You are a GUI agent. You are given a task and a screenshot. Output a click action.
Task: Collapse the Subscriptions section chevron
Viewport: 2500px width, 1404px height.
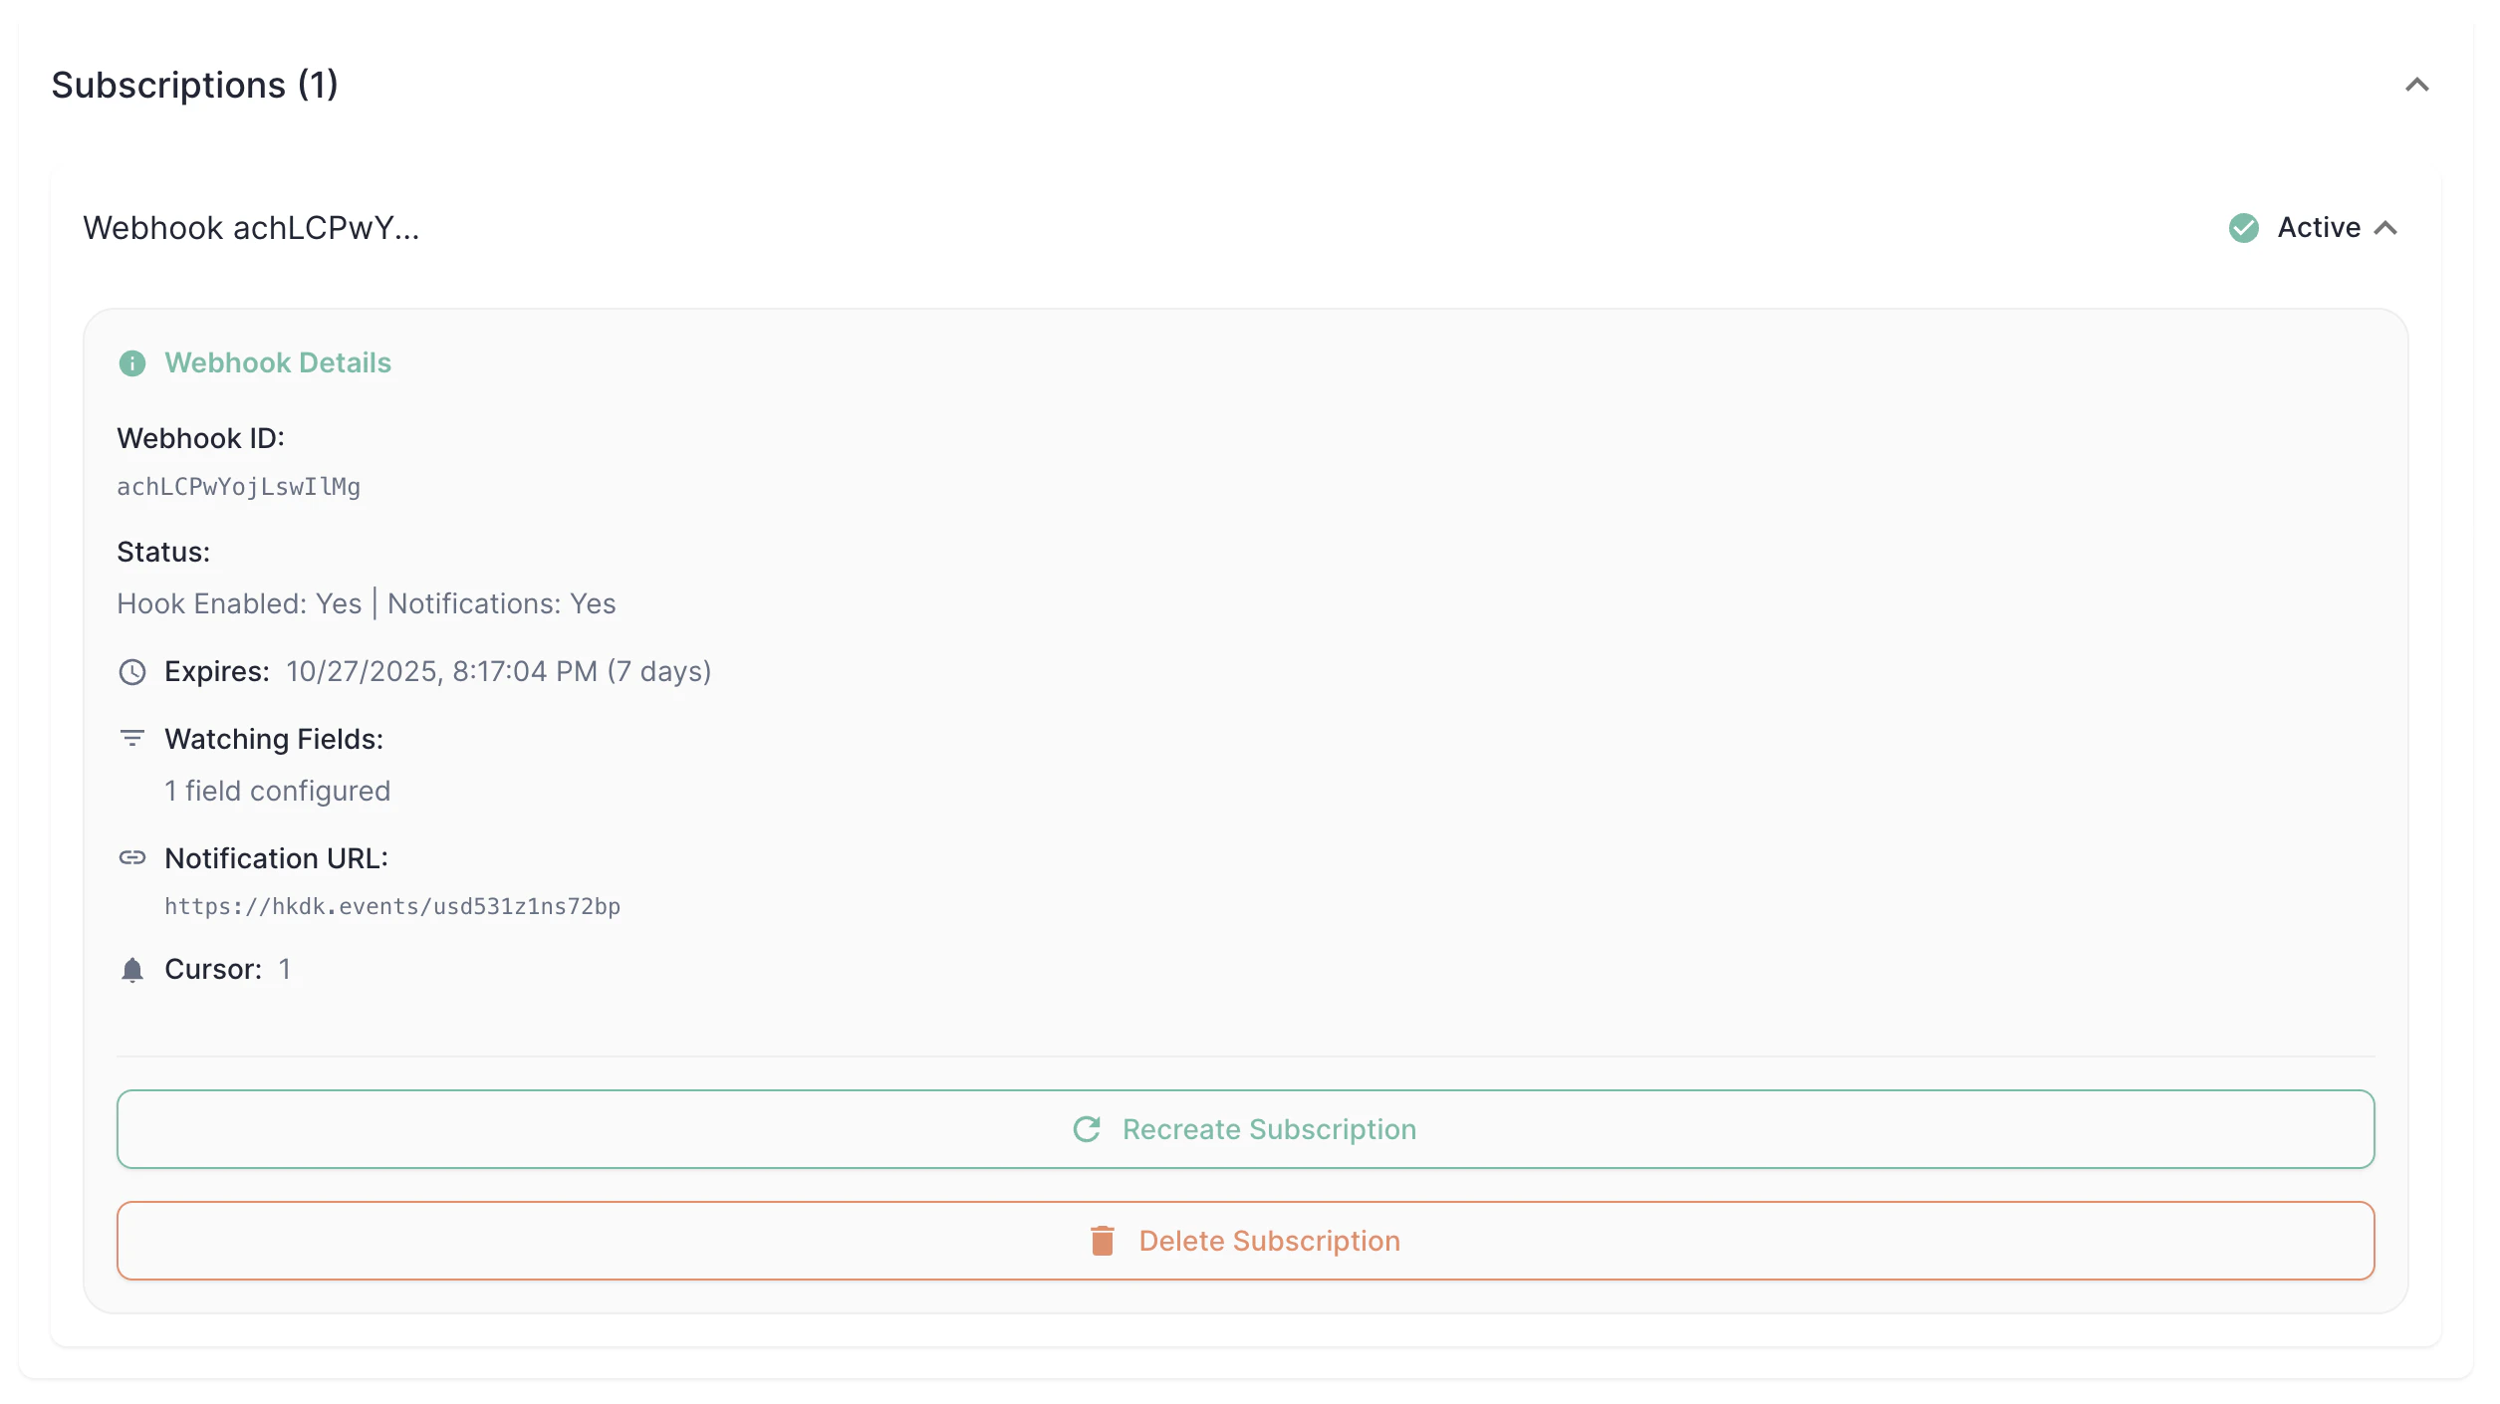tap(2416, 86)
